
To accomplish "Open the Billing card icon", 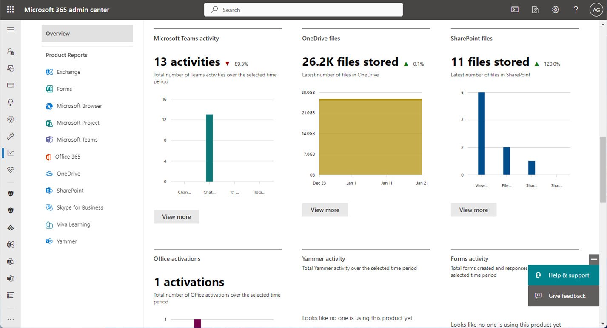I will click(11, 85).
